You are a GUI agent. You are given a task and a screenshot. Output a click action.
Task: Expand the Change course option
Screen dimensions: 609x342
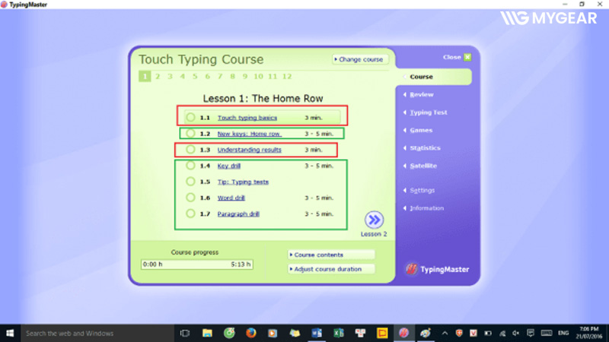(360, 59)
